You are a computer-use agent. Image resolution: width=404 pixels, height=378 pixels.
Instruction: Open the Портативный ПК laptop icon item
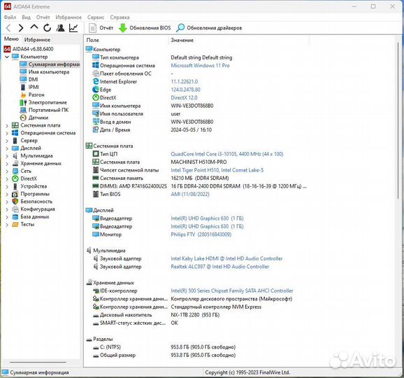tap(23, 110)
